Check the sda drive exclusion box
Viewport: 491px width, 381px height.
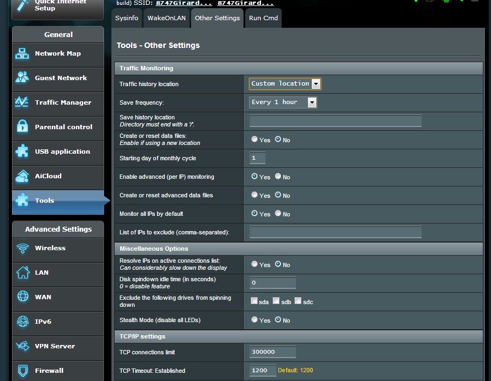pos(255,301)
